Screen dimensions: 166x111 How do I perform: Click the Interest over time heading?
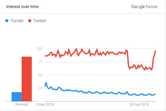(22, 6)
